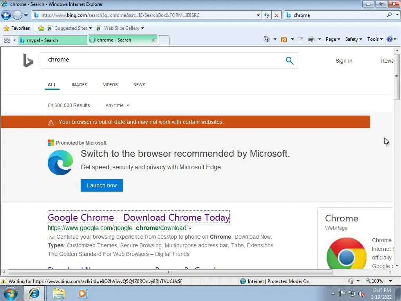This screenshot has height=301, width=401.
Task: Open the Safety menu
Action: click(354, 39)
